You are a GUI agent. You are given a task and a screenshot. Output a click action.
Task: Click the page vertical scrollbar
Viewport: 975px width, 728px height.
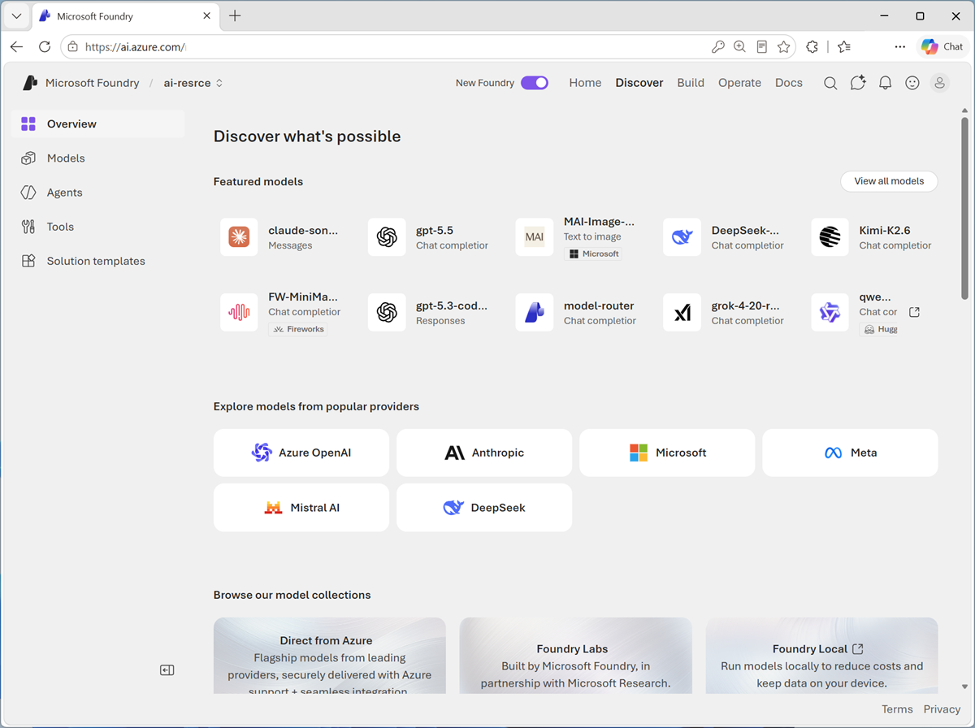pyautogui.click(x=964, y=208)
